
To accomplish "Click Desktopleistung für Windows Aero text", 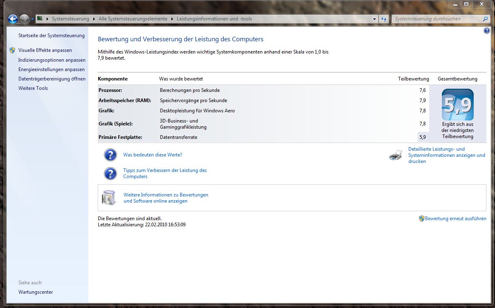I will (x=197, y=111).
